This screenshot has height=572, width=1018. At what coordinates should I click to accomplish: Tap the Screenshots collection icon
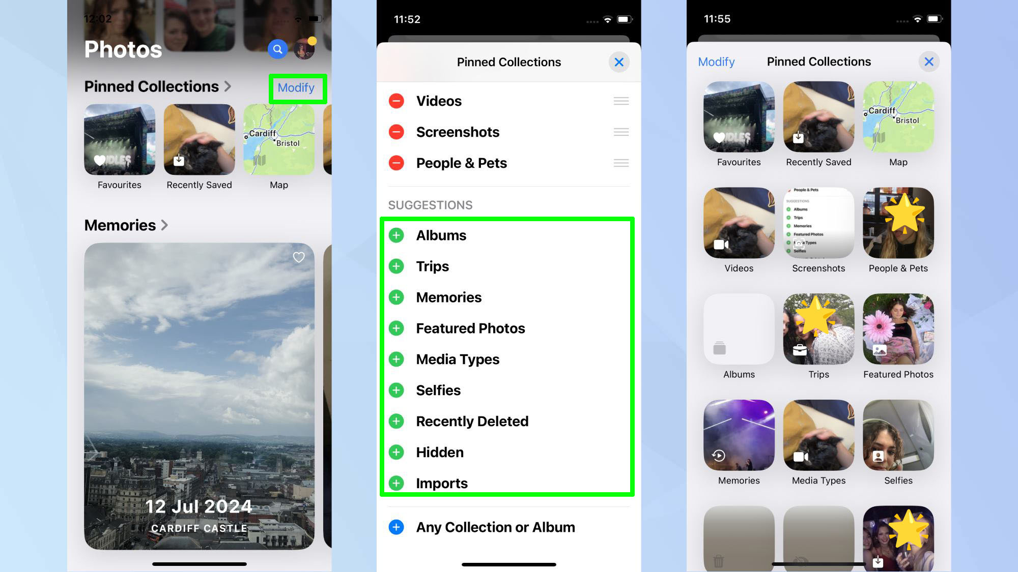pyautogui.click(x=819, y=223)
